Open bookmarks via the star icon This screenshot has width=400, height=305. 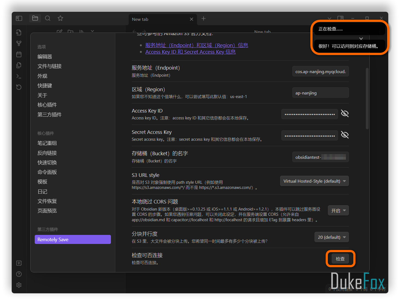(60, 18)
